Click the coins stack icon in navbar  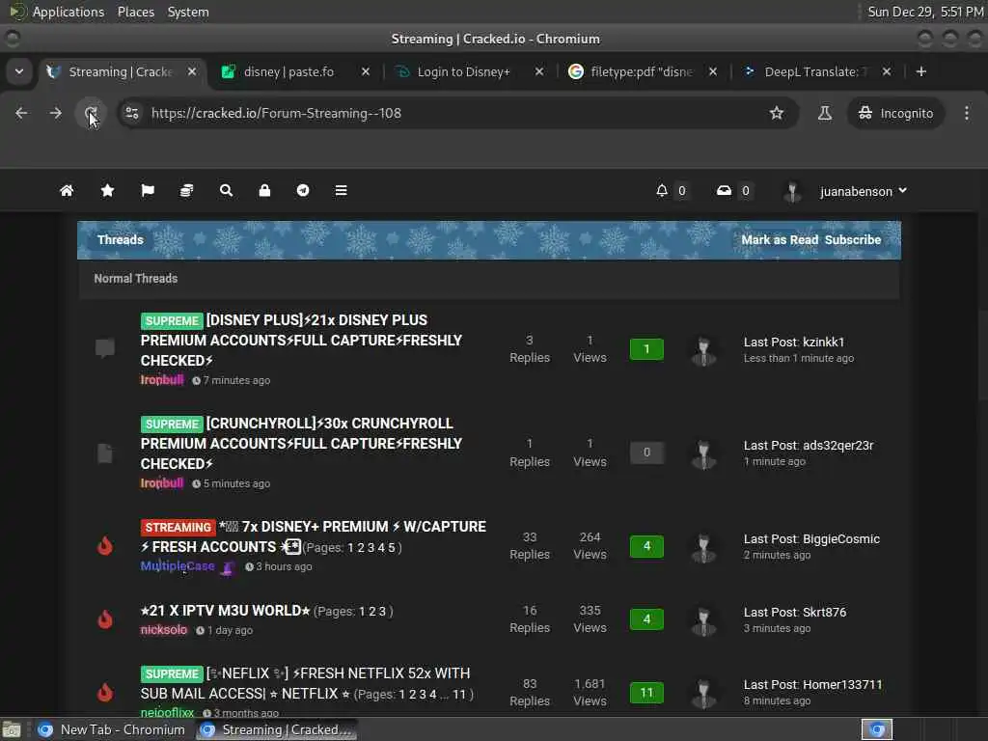point(186,190)
